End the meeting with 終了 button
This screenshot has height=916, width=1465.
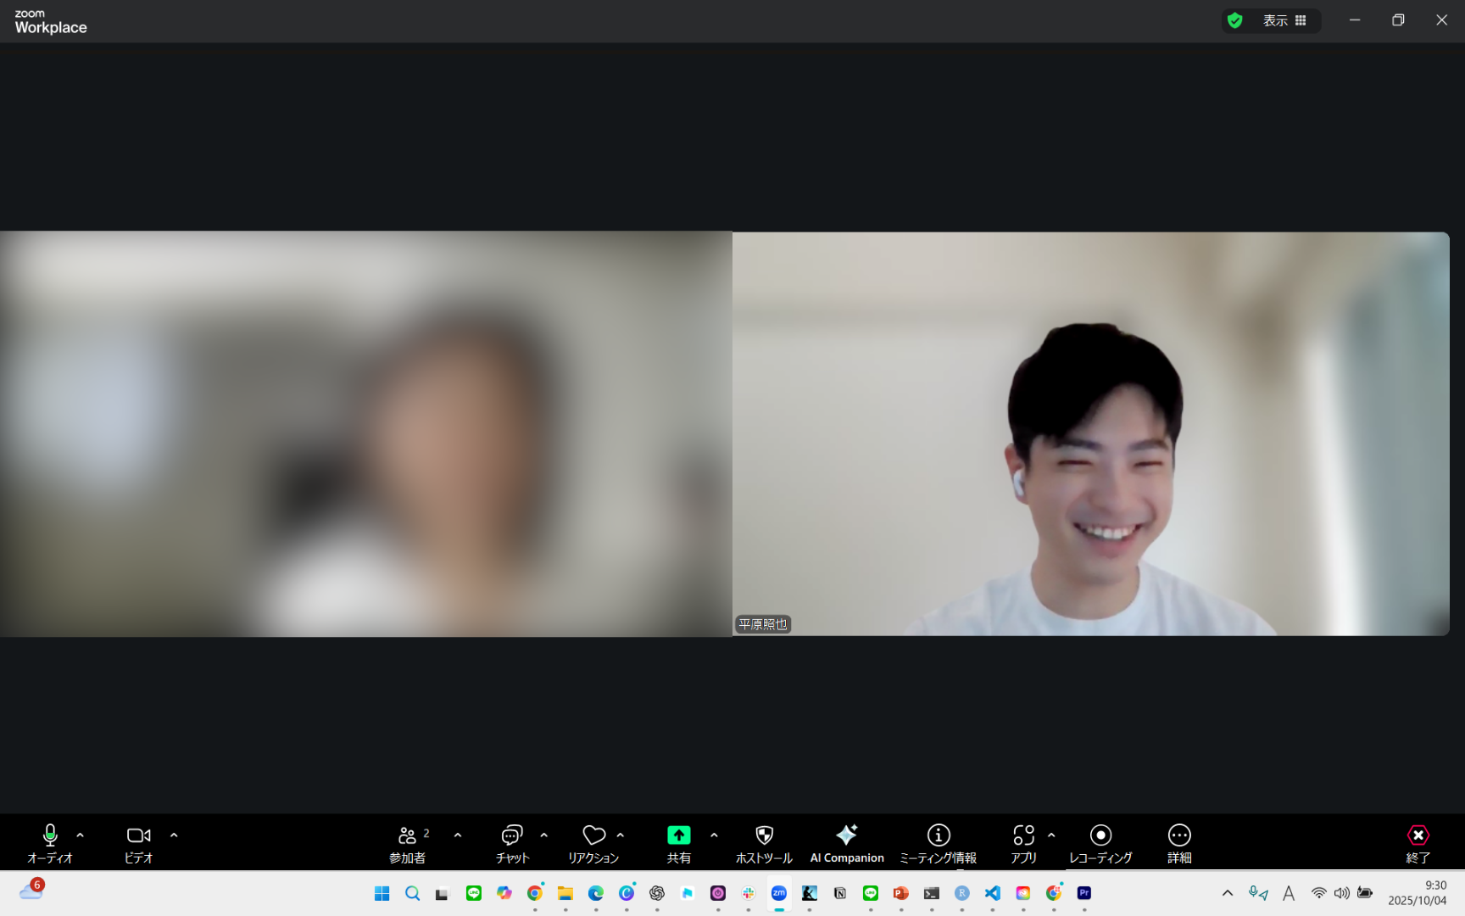(1418, 843)
